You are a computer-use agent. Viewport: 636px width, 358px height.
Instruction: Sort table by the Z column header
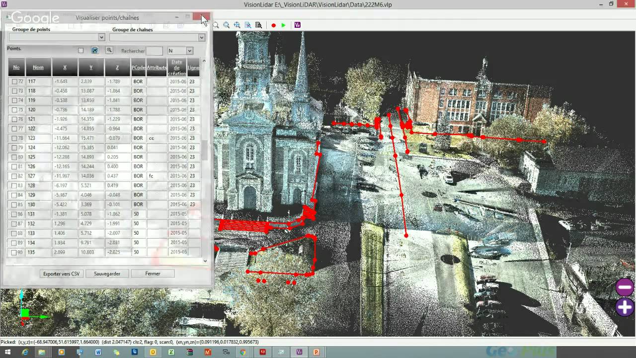tap(117, 67)
